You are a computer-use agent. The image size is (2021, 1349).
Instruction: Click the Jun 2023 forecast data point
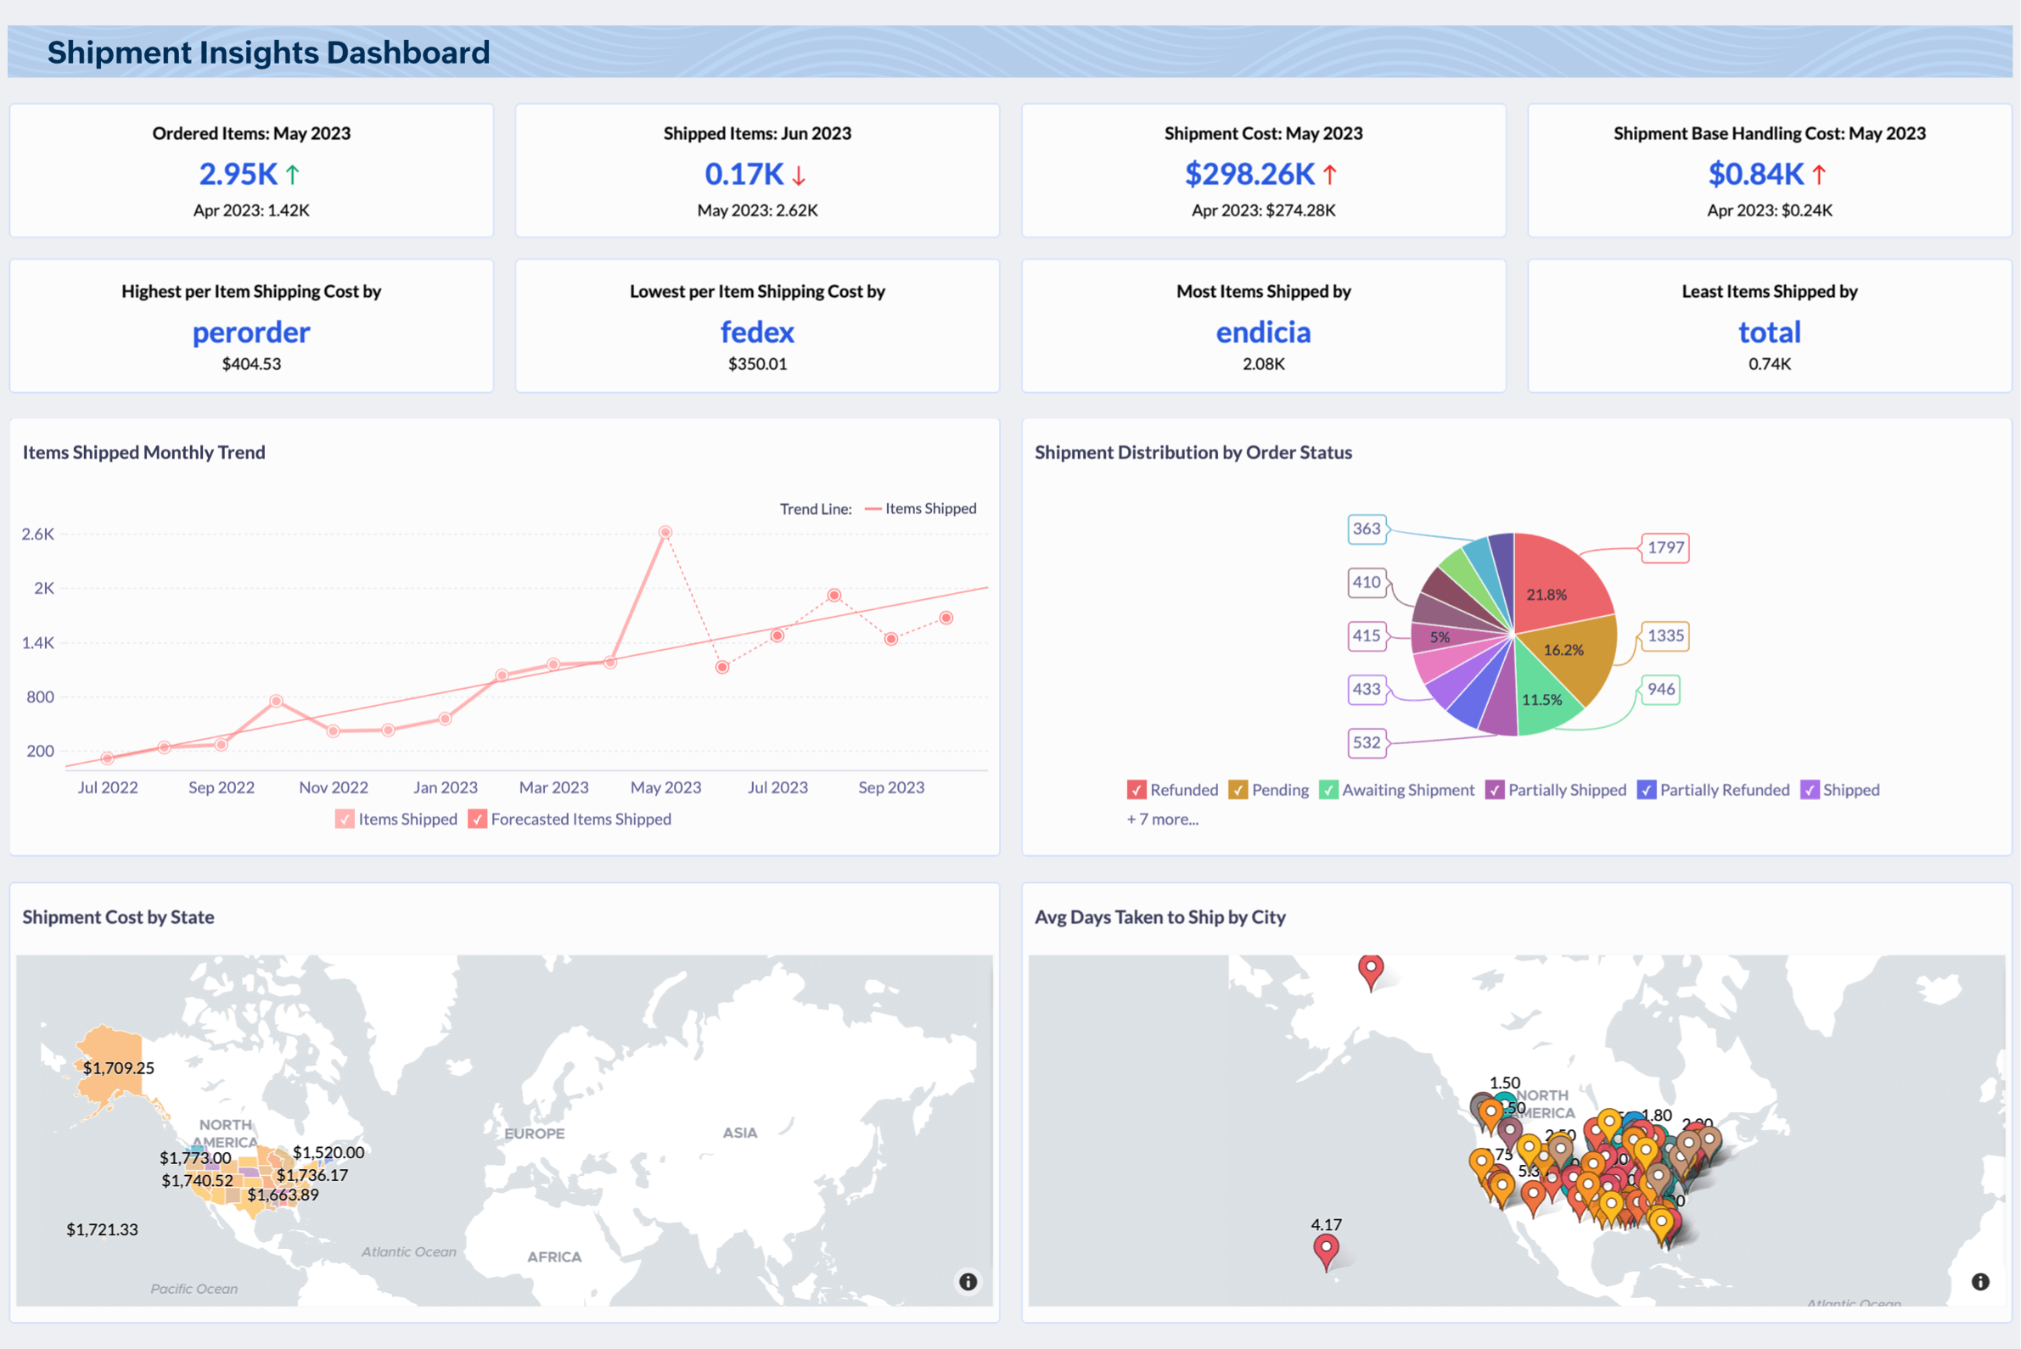722,667
